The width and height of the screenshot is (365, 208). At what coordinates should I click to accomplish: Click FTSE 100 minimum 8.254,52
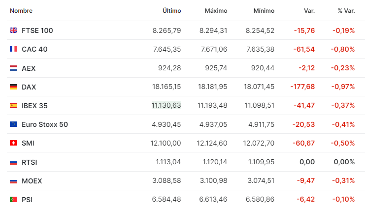260,30
